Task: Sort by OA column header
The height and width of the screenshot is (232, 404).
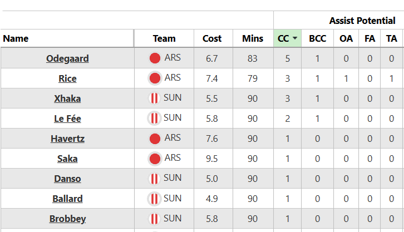Action: (x=346, y=38)
